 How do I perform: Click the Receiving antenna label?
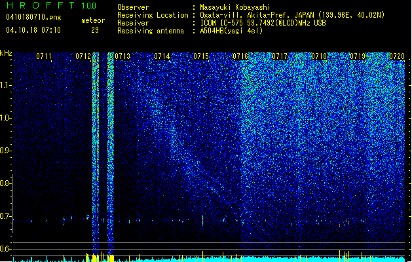click(x=151, y=31)
